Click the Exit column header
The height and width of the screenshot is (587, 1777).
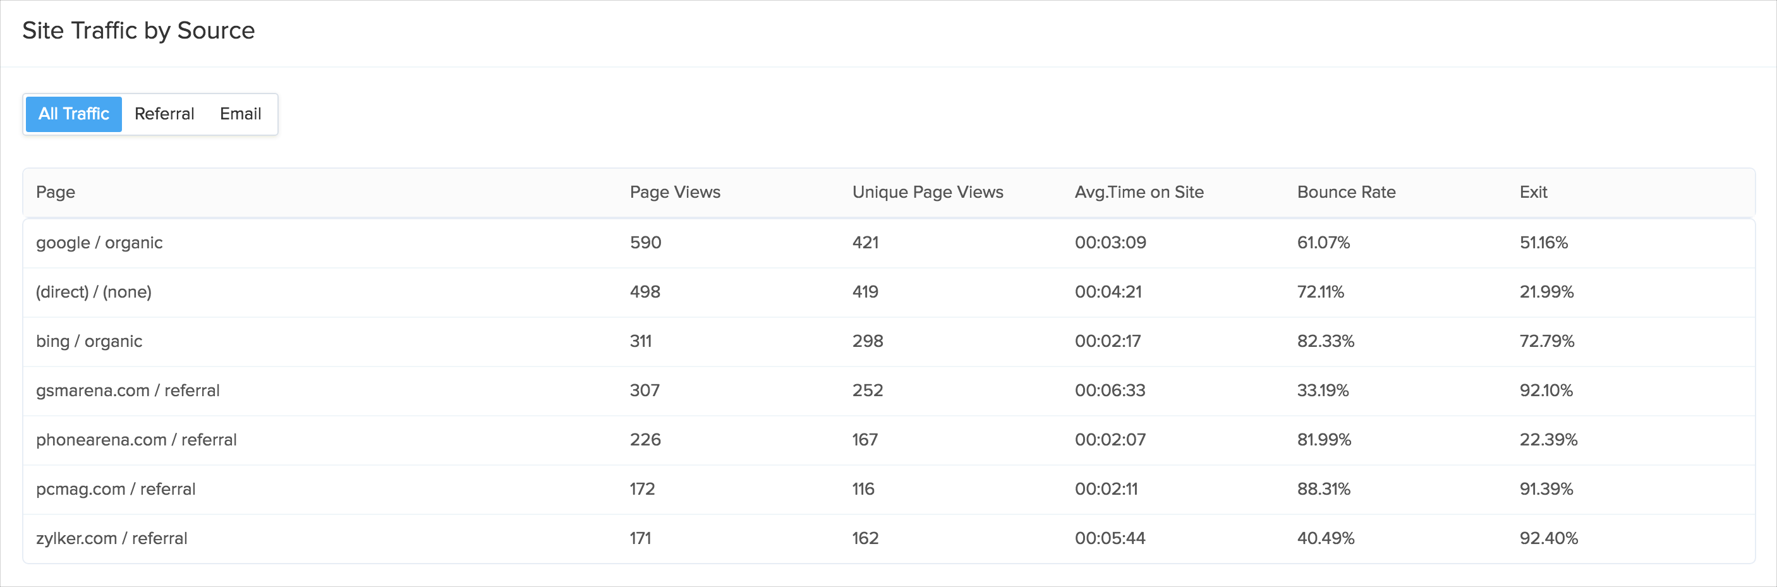[1533, 193]
